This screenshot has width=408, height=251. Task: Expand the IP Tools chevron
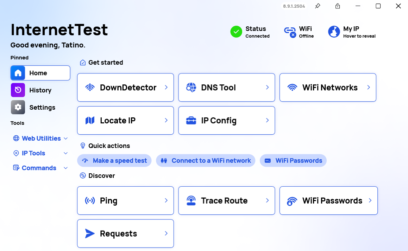click(x=66, y=153)
